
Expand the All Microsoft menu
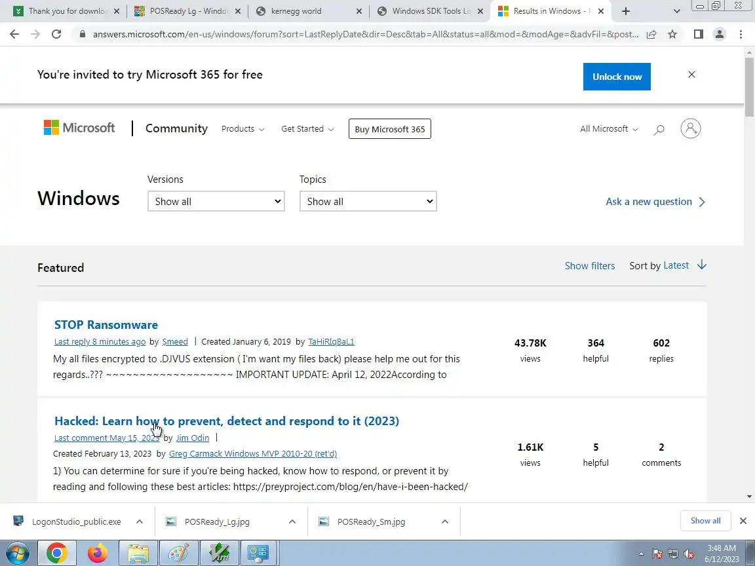click(609, 129)
